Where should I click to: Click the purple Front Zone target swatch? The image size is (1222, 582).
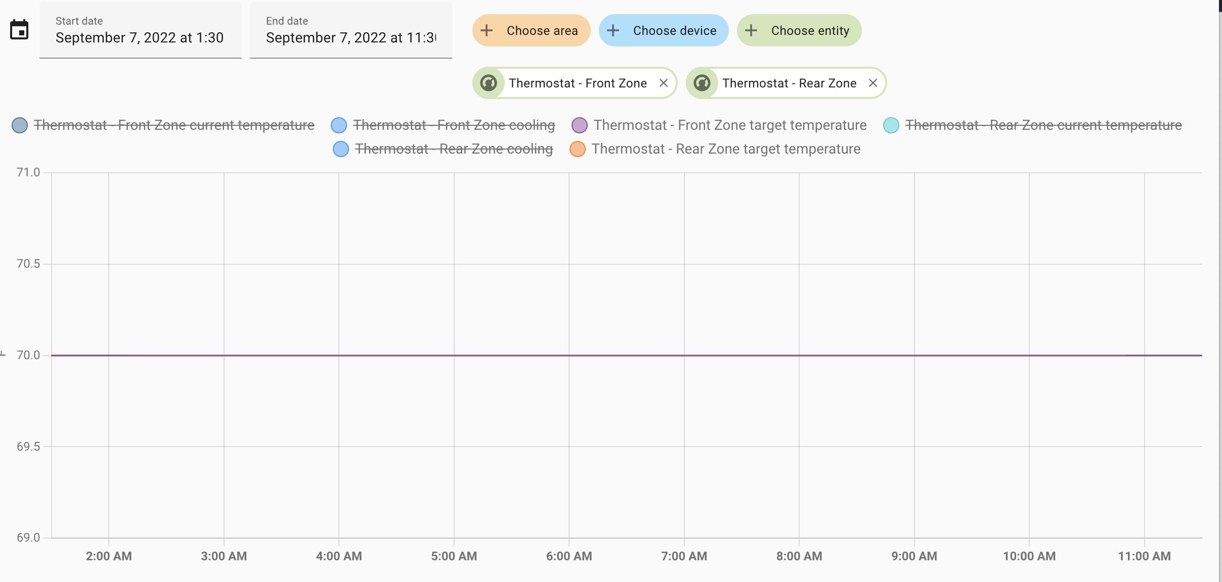pyautogui.click(x=579, y=125)
